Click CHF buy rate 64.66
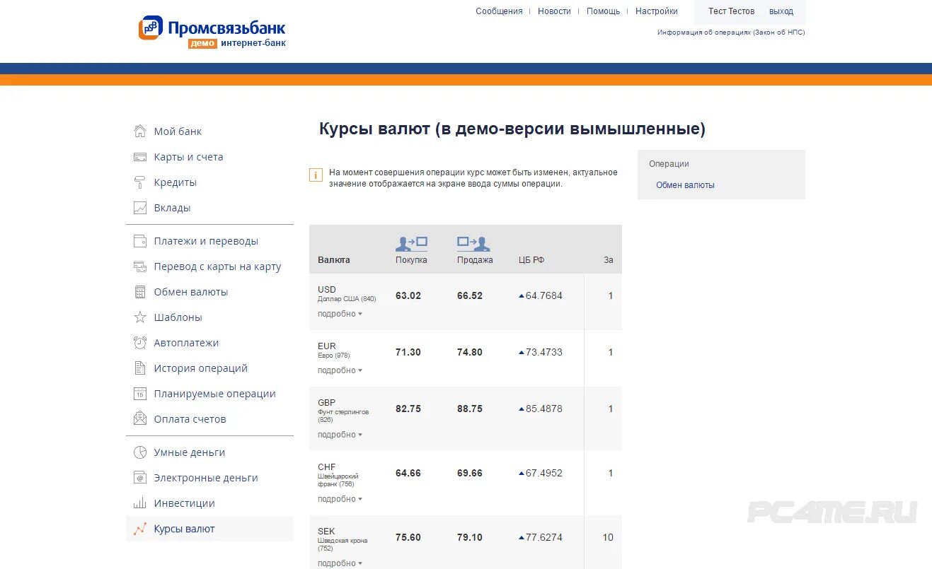Image resolution: width=932 pixels, height=569 pixels. click(x=408, y=474)
